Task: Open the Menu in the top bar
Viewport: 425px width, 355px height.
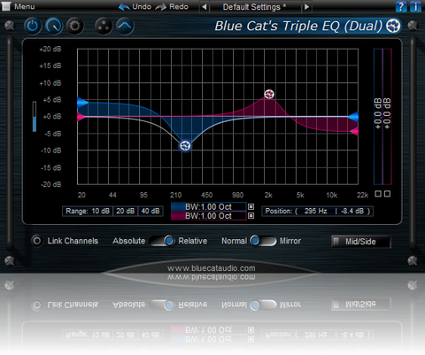Action: point(19,6)
